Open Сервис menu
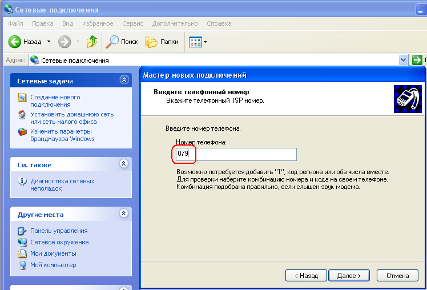 tap(132, 23)
